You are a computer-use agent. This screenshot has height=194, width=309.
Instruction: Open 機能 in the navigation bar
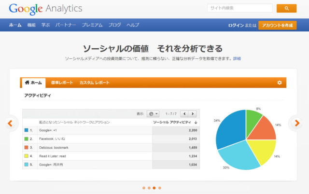[x=31, y=25]
